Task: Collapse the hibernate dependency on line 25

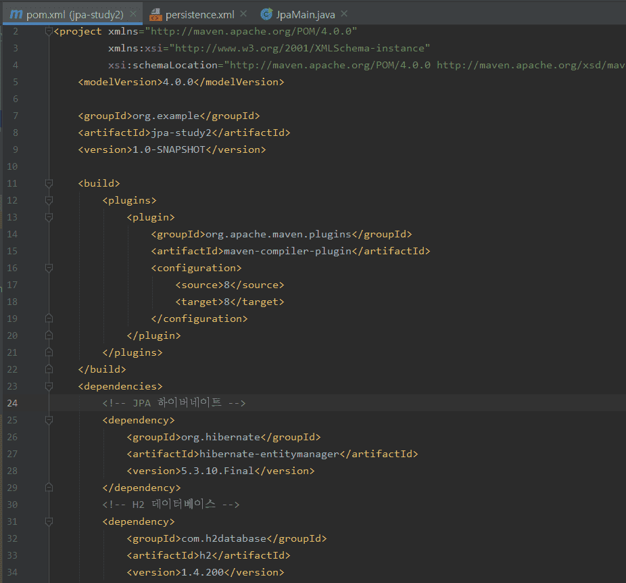Action: (49, 420)
